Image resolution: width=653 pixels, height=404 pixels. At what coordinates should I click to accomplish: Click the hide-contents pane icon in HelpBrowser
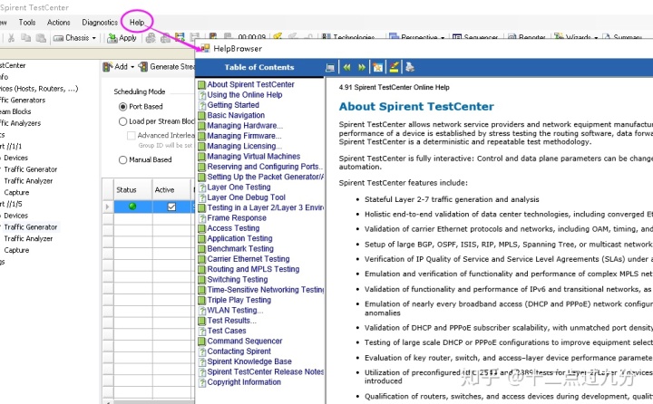(x=330, y=67)
